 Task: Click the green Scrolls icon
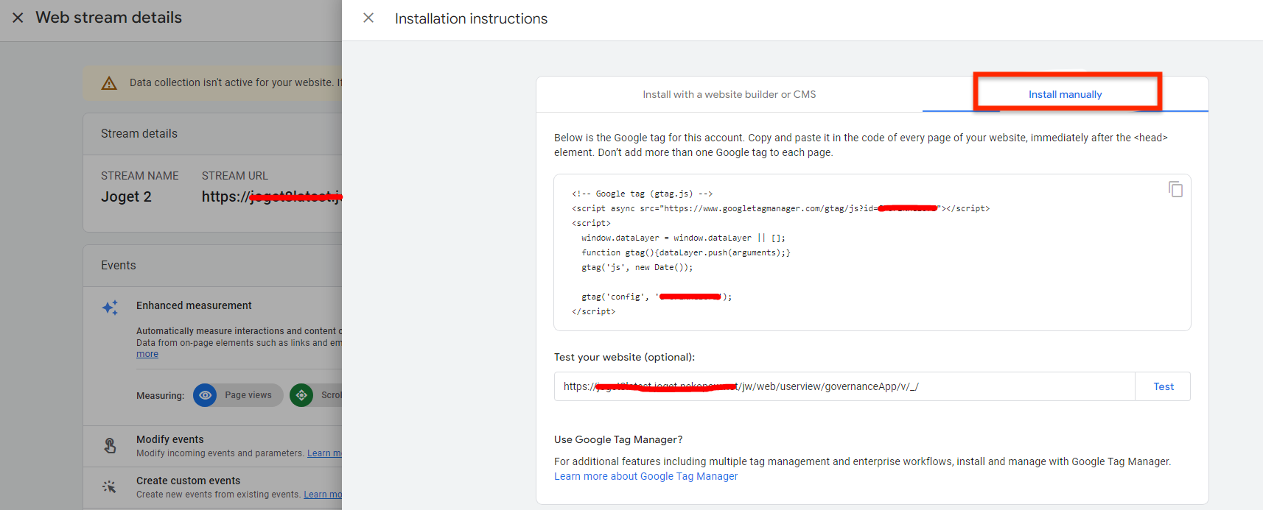pyautogui.click(x=301, y=395)
